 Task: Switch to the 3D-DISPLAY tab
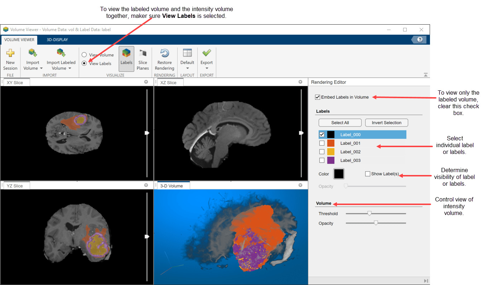coord(57,40)
